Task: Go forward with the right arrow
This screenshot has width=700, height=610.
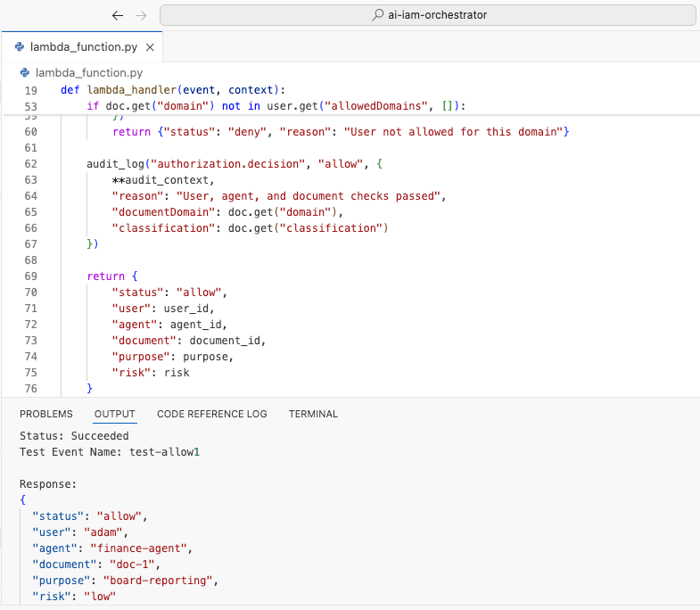Action: pos(141,16)
